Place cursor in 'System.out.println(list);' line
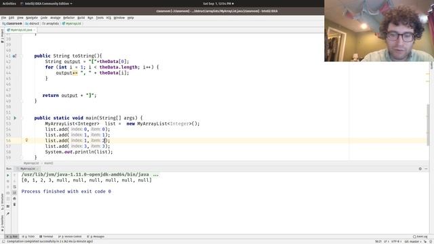 pos(79,152)
